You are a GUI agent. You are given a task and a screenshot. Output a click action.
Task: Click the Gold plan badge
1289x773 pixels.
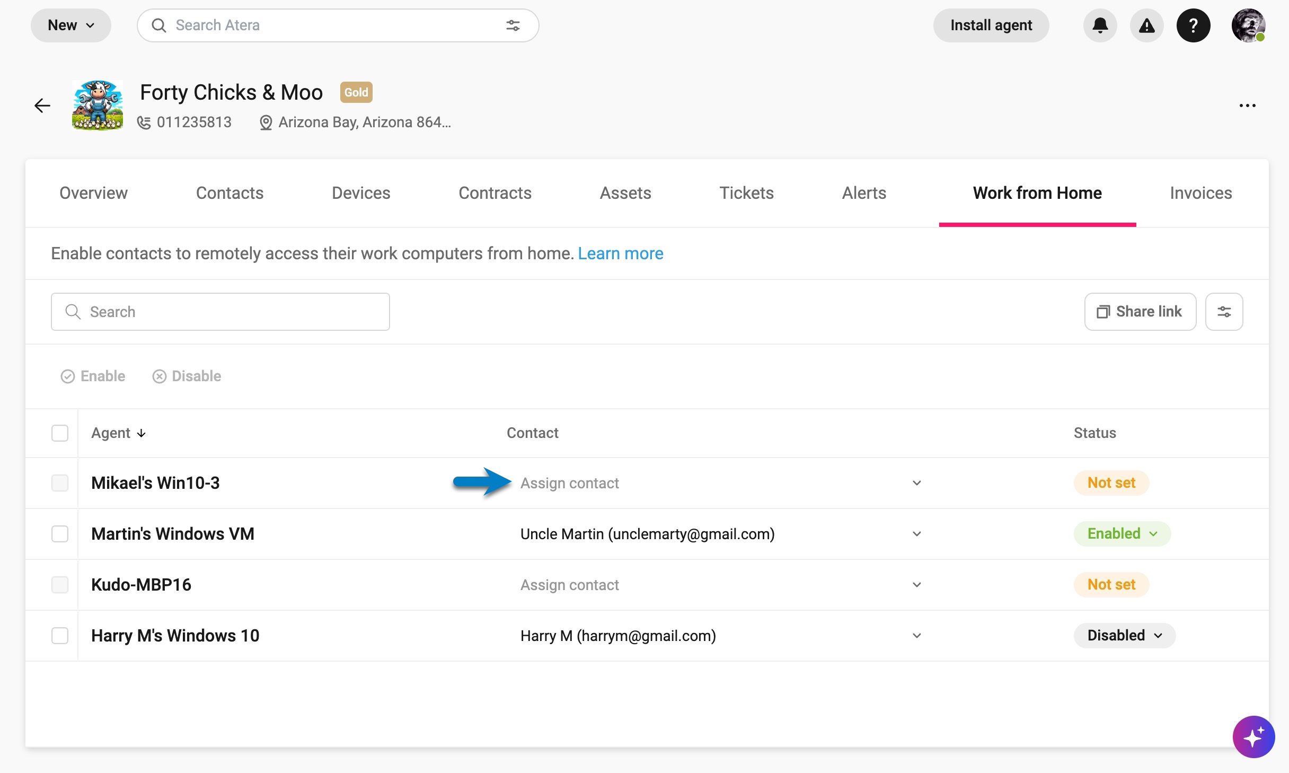click(356, 92)
